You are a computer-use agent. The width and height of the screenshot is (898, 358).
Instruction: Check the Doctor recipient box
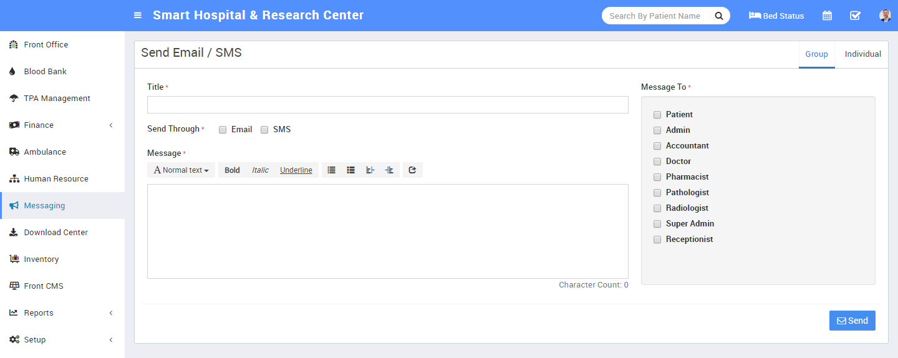[x=657, y=162]
